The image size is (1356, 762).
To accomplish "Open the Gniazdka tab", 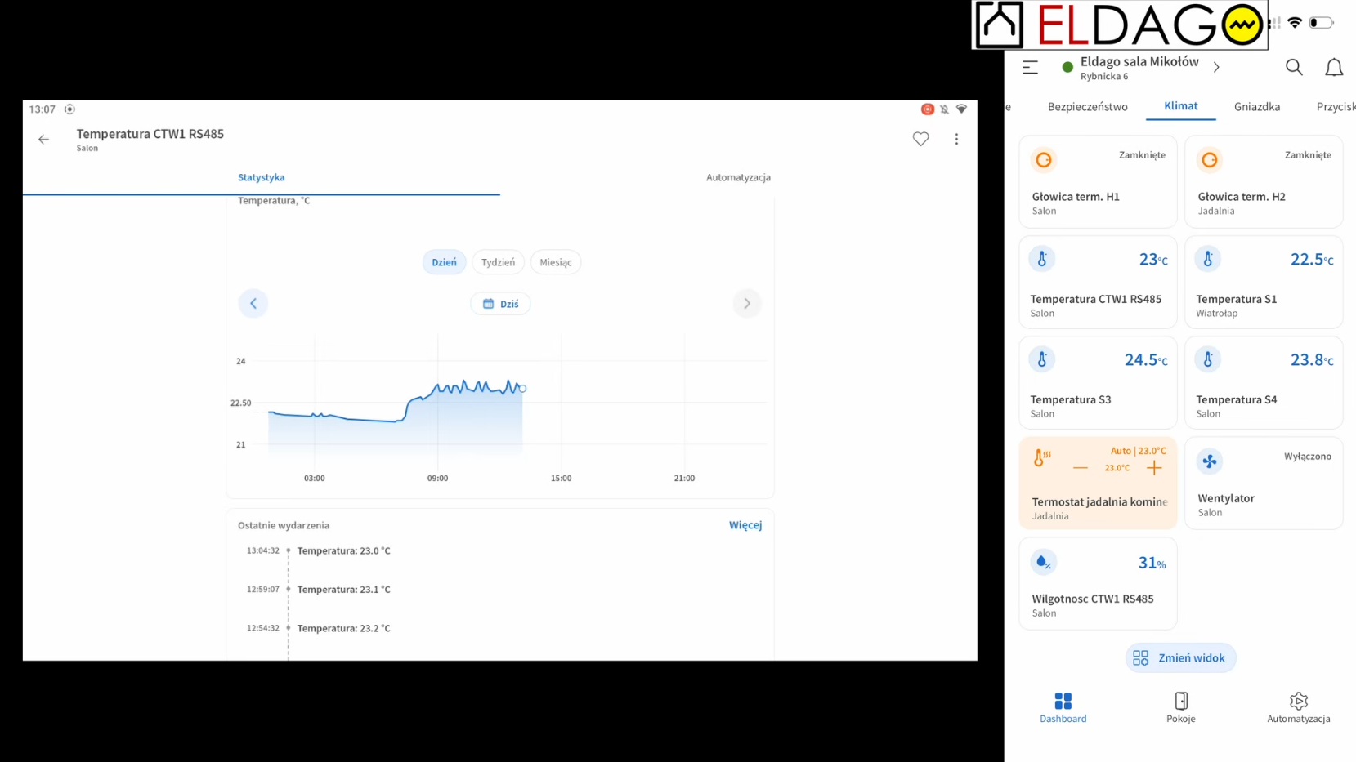I will tap(1256, 107).
